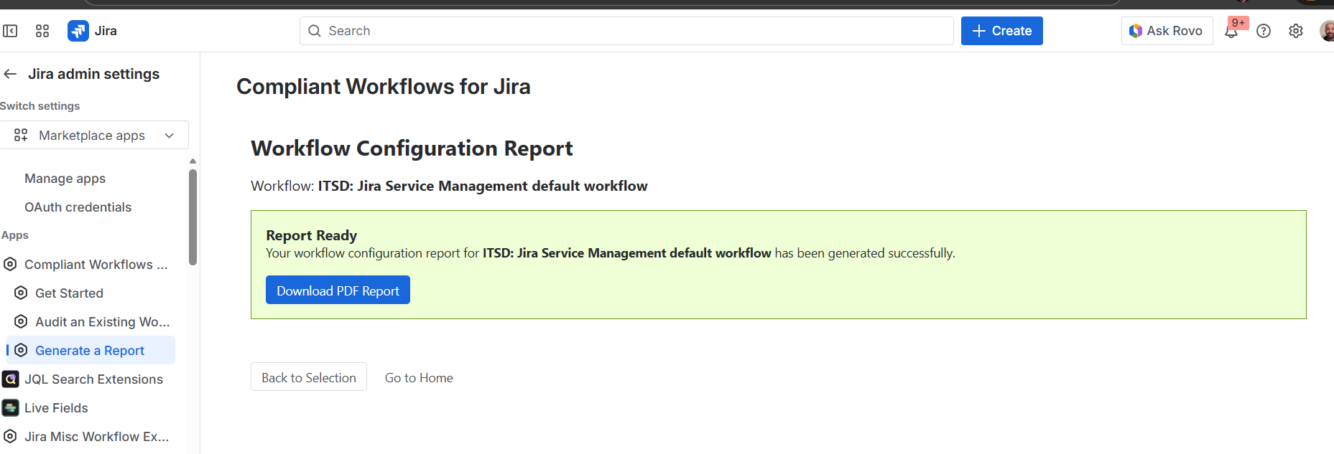Viewport: 1334px width, 454px height.
Task: Collapse the sidebar with the panel icon
Action: [10, 31]
